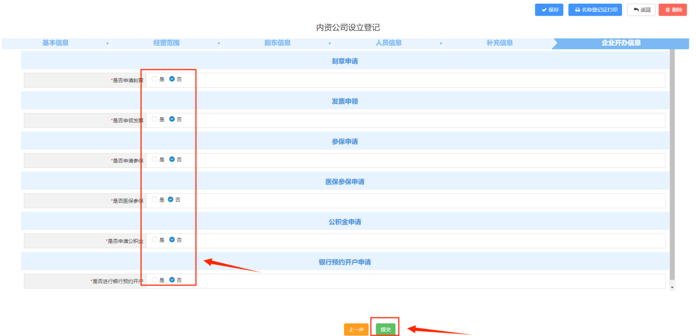Click the 企业开办信息 active step tab

(x=621, y=43)
